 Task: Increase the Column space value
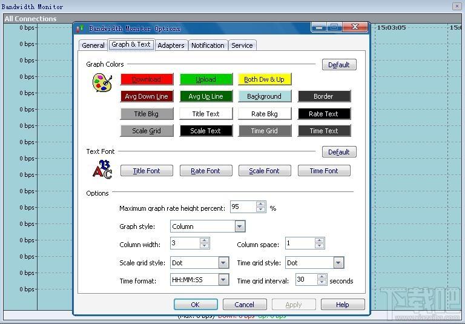[320, 240]
